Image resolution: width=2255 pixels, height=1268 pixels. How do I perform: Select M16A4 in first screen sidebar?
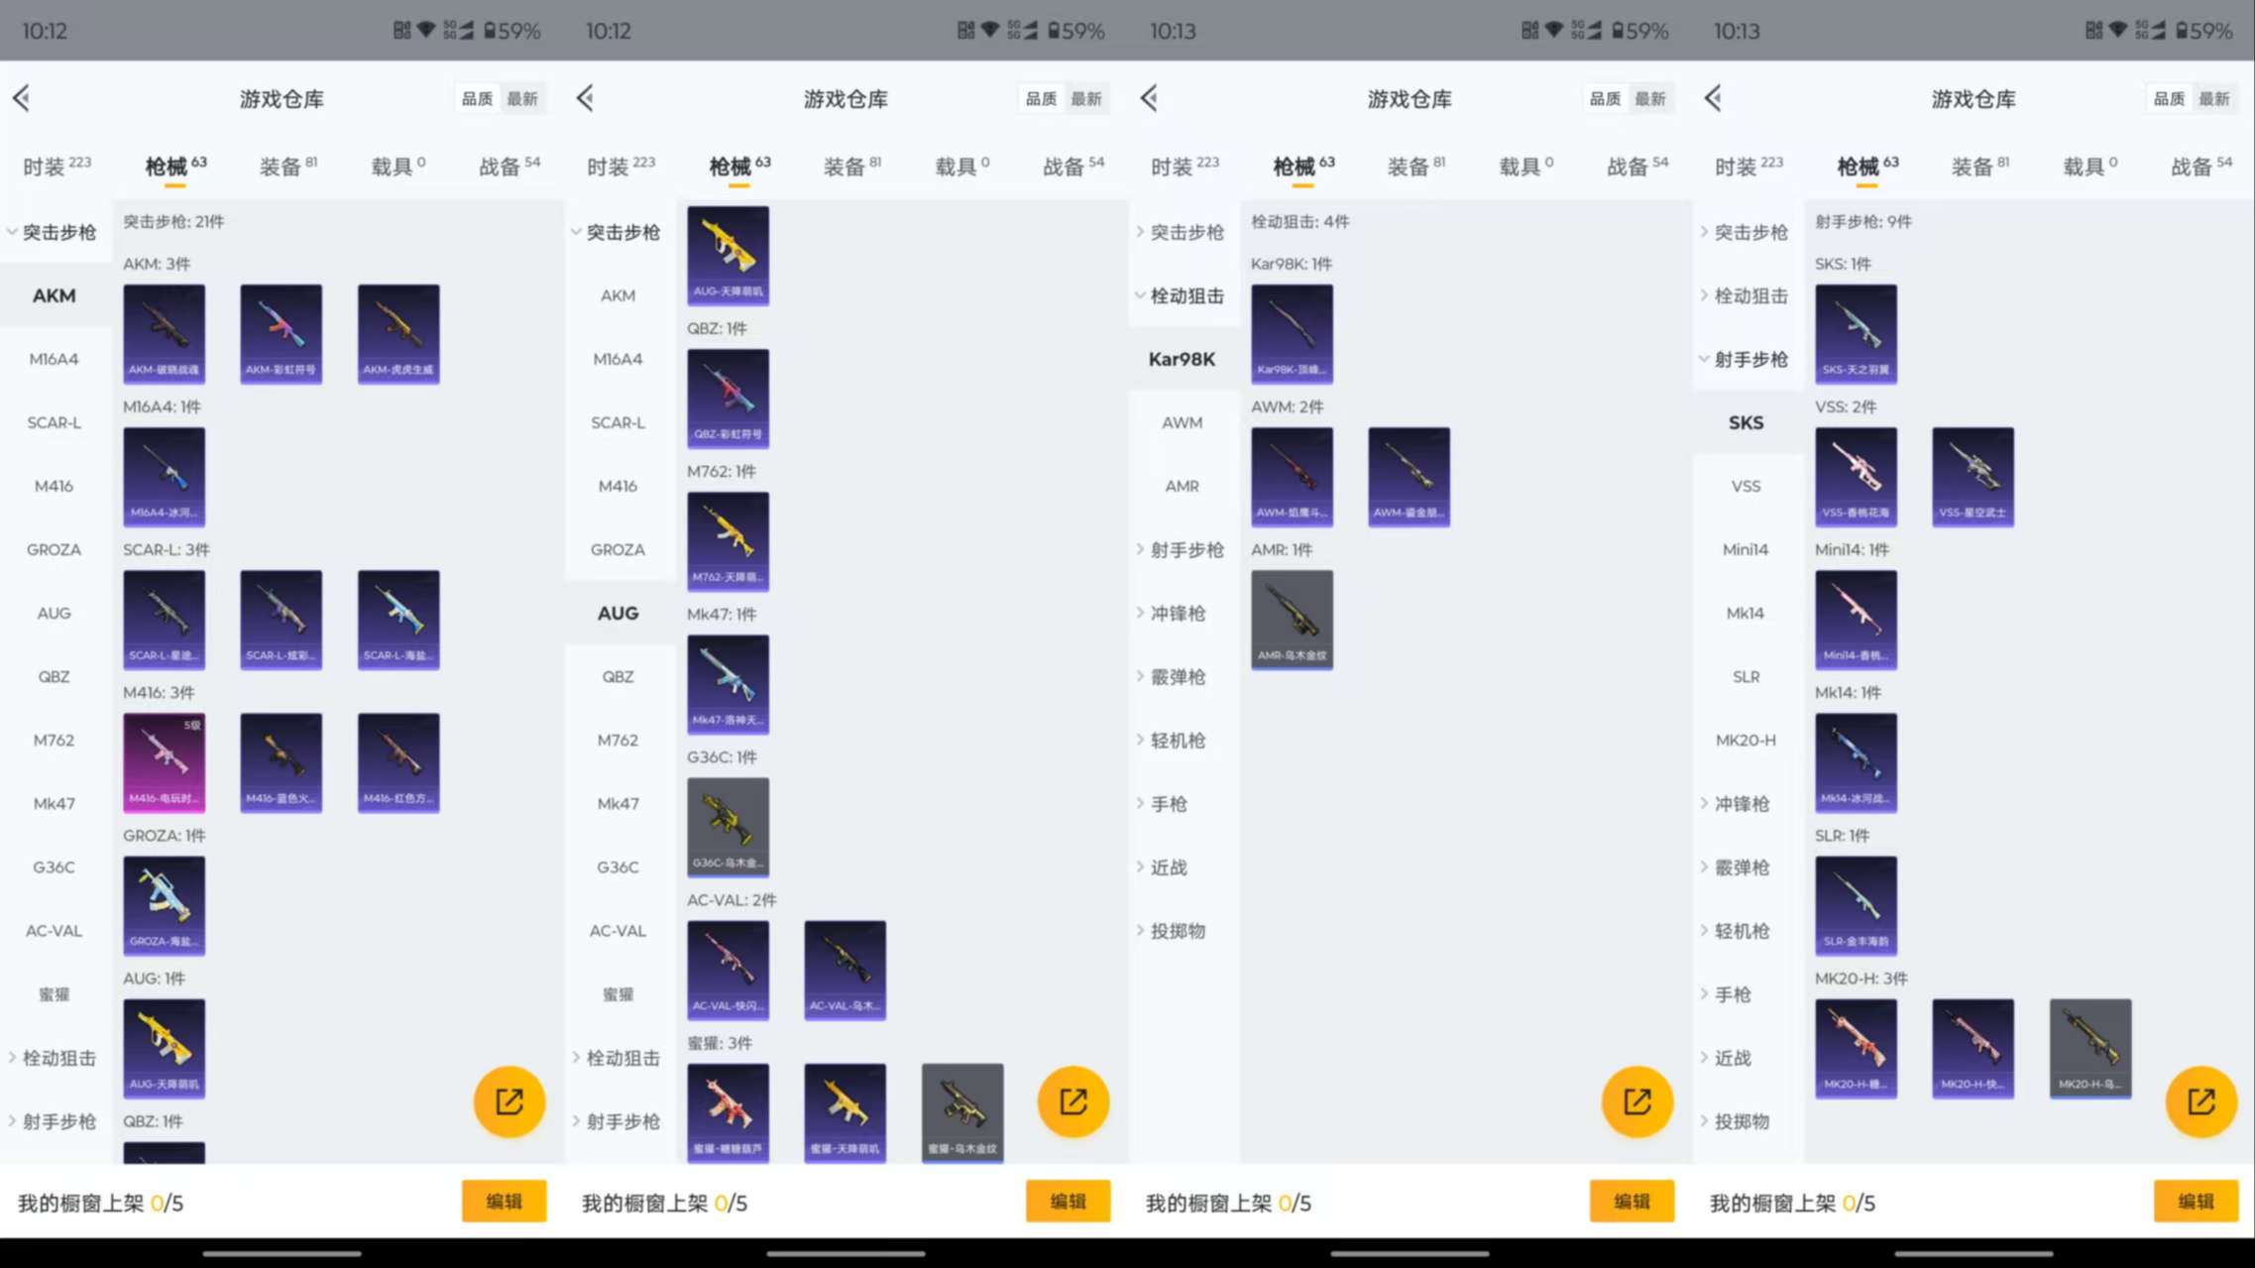click(55, 359)
